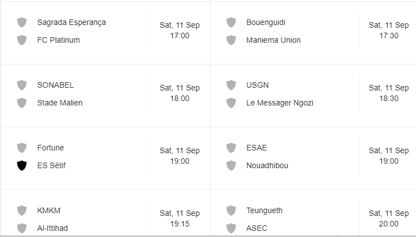The height and width of the screenshot is (237, 416).
Task: Open the Al-Ittihad team name
Action: (52, 228)
